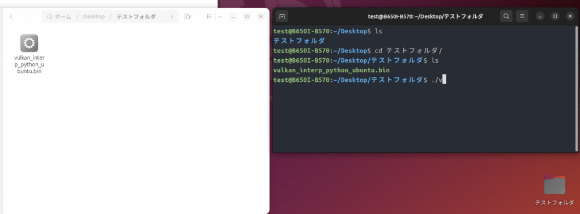Screen dimensions: 580x214
Task: Expand the view options dropdown arrow
Action: pos(220,16)
